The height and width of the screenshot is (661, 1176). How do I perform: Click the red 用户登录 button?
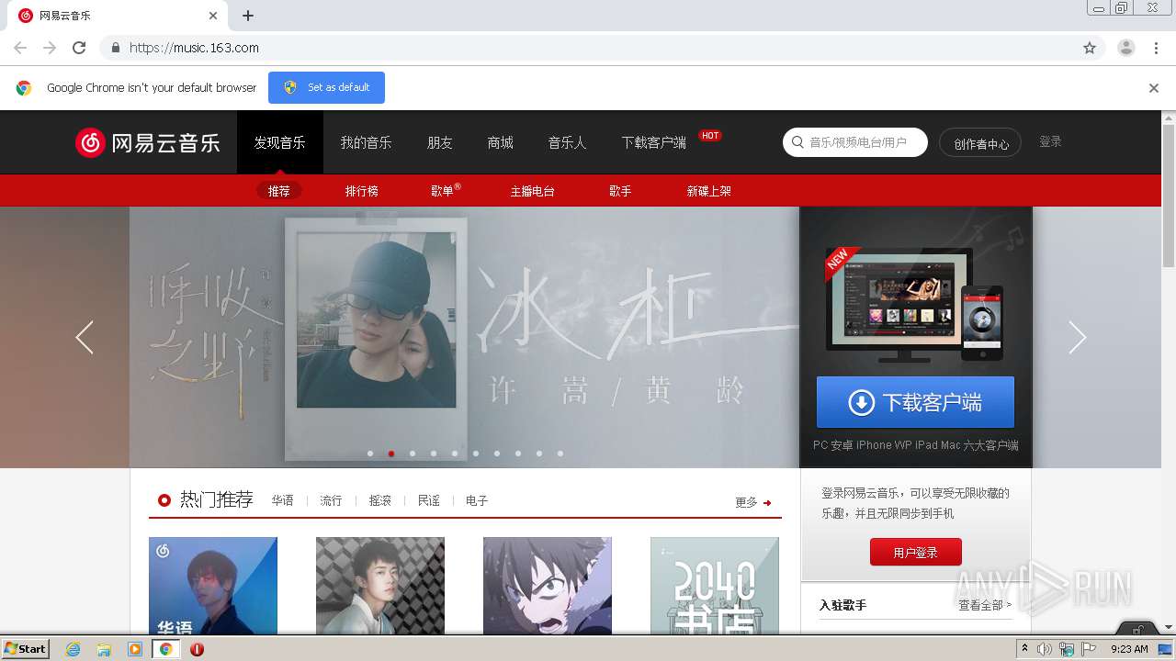point(916,552)
